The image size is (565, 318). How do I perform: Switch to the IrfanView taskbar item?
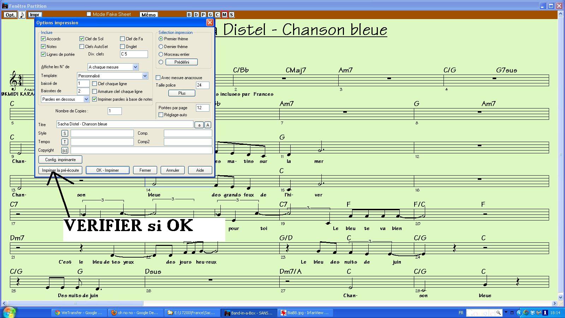click(x=305, y=313)
